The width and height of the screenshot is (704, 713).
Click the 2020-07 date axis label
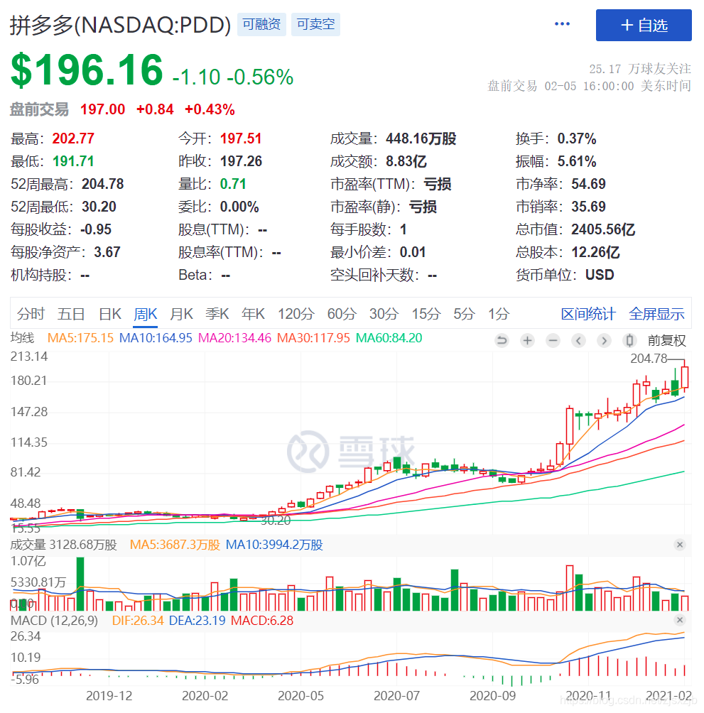coord(396,696)
